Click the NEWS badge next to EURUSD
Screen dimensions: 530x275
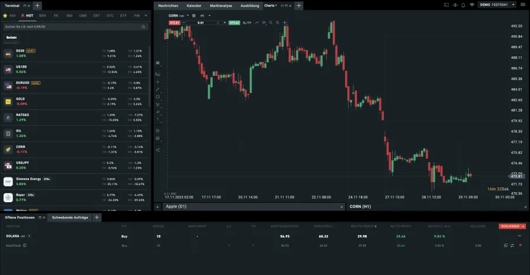coord(36,83)
